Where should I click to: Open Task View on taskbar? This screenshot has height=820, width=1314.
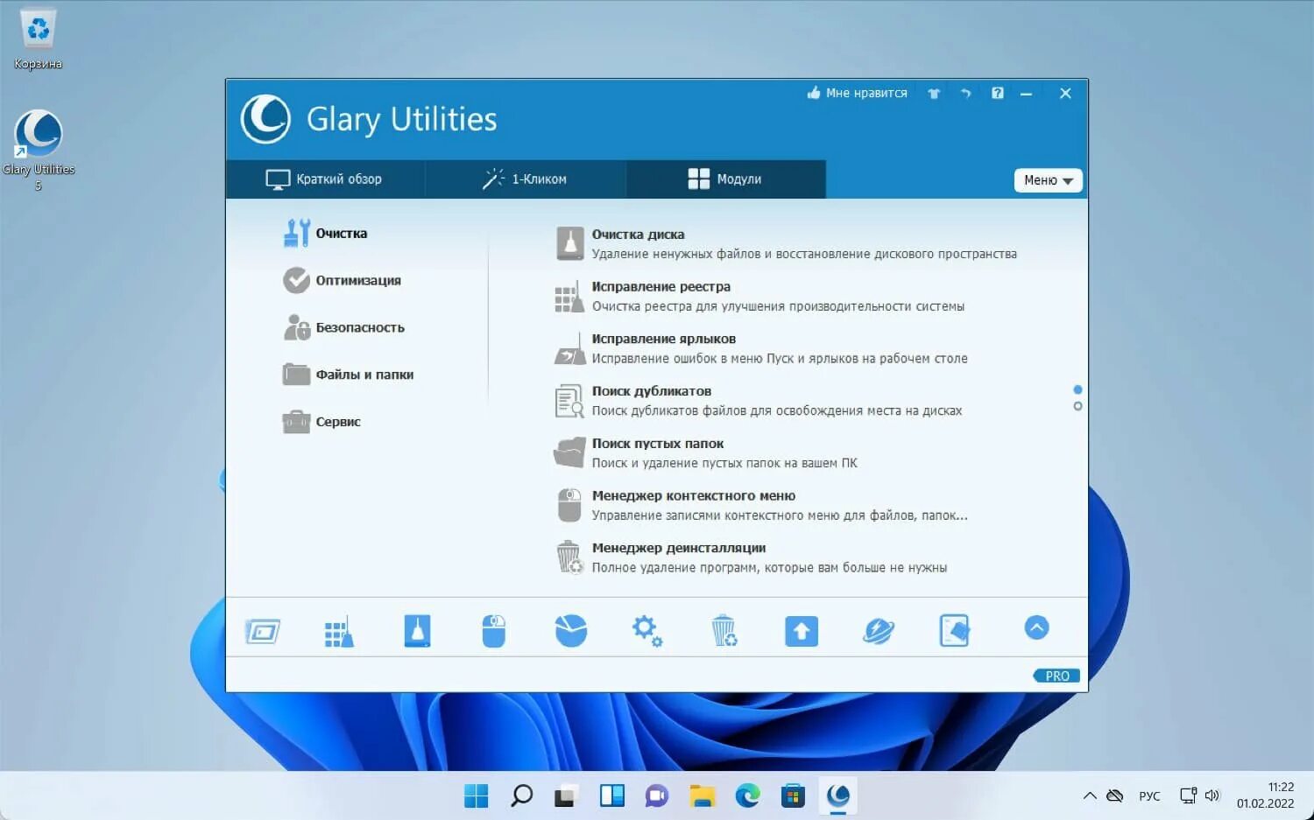click(x=566, y=795)
